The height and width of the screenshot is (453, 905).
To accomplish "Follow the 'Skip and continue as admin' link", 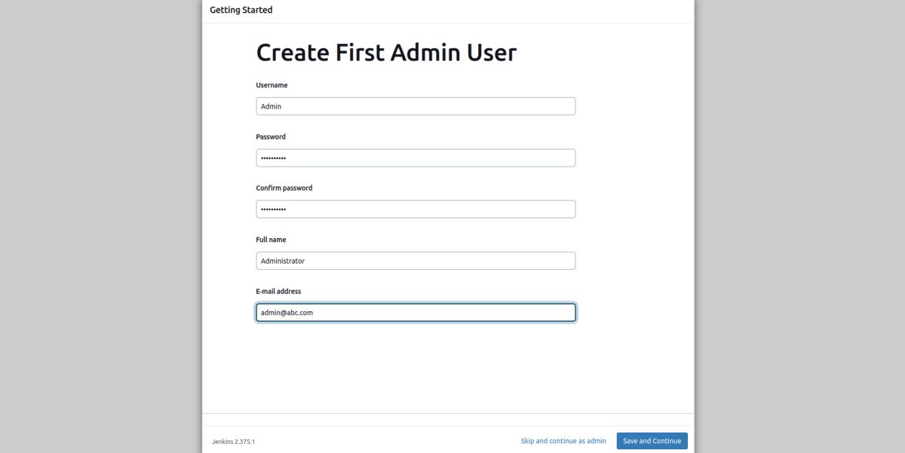I will [x=563, y=441].
